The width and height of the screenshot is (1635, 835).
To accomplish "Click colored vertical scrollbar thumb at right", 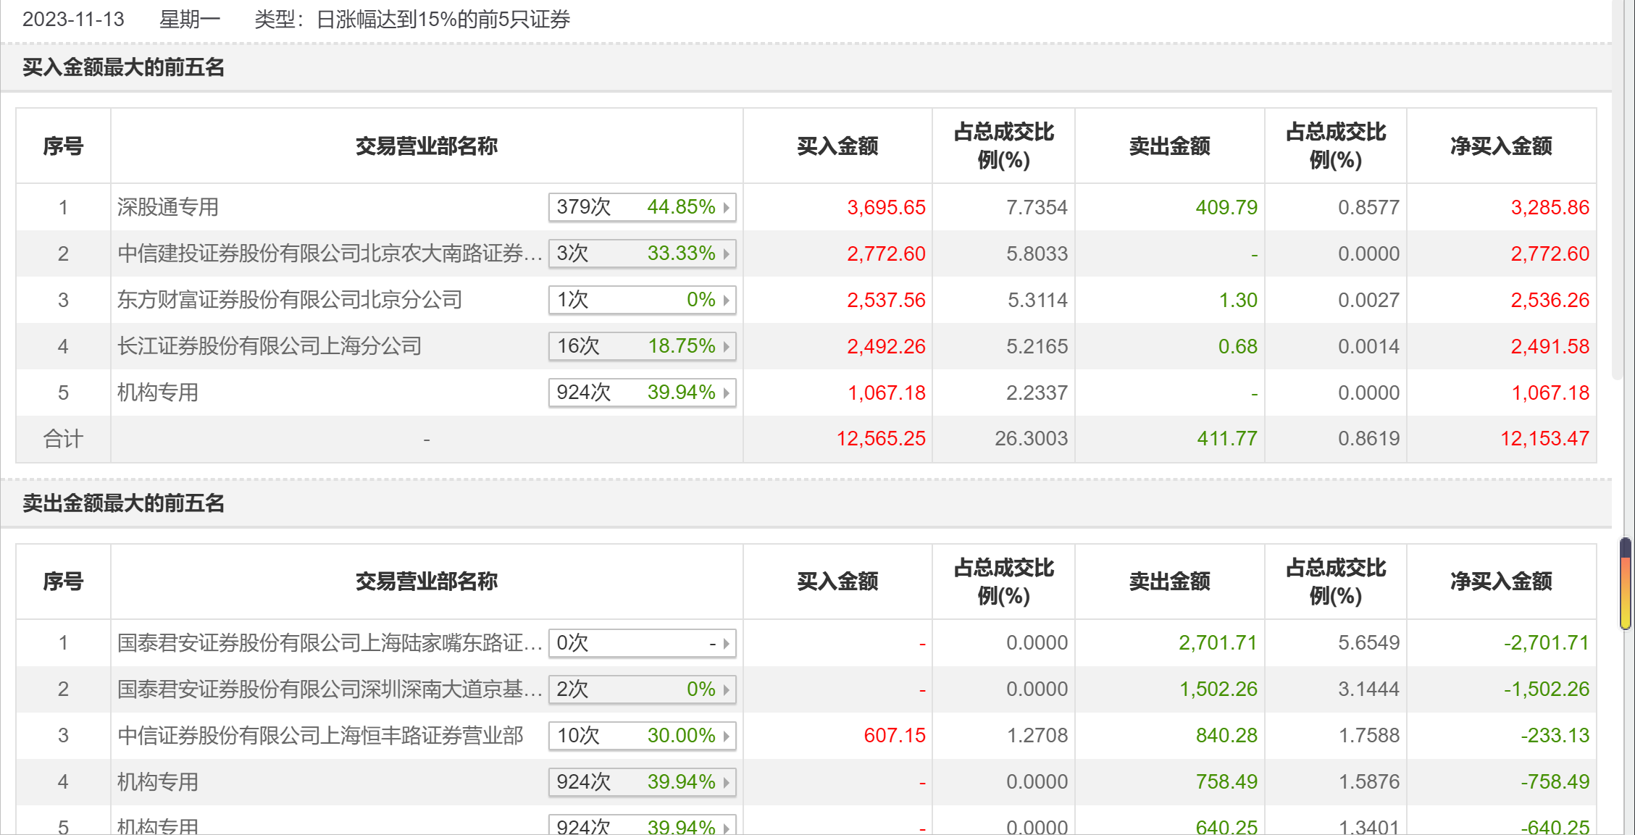I will click(1626, 584).
